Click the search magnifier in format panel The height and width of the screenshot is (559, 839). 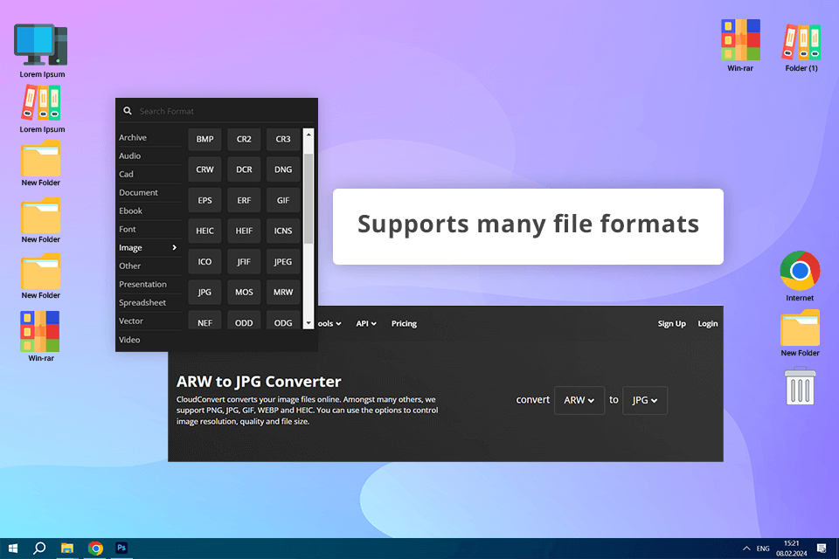128,111
